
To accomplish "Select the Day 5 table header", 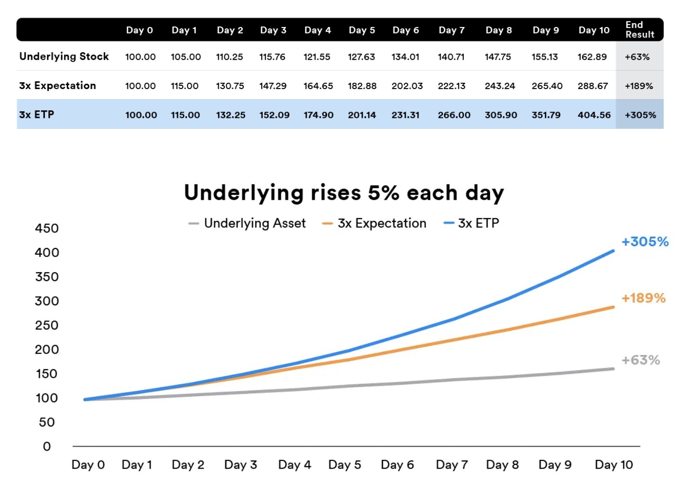I will tap(362, 30).
